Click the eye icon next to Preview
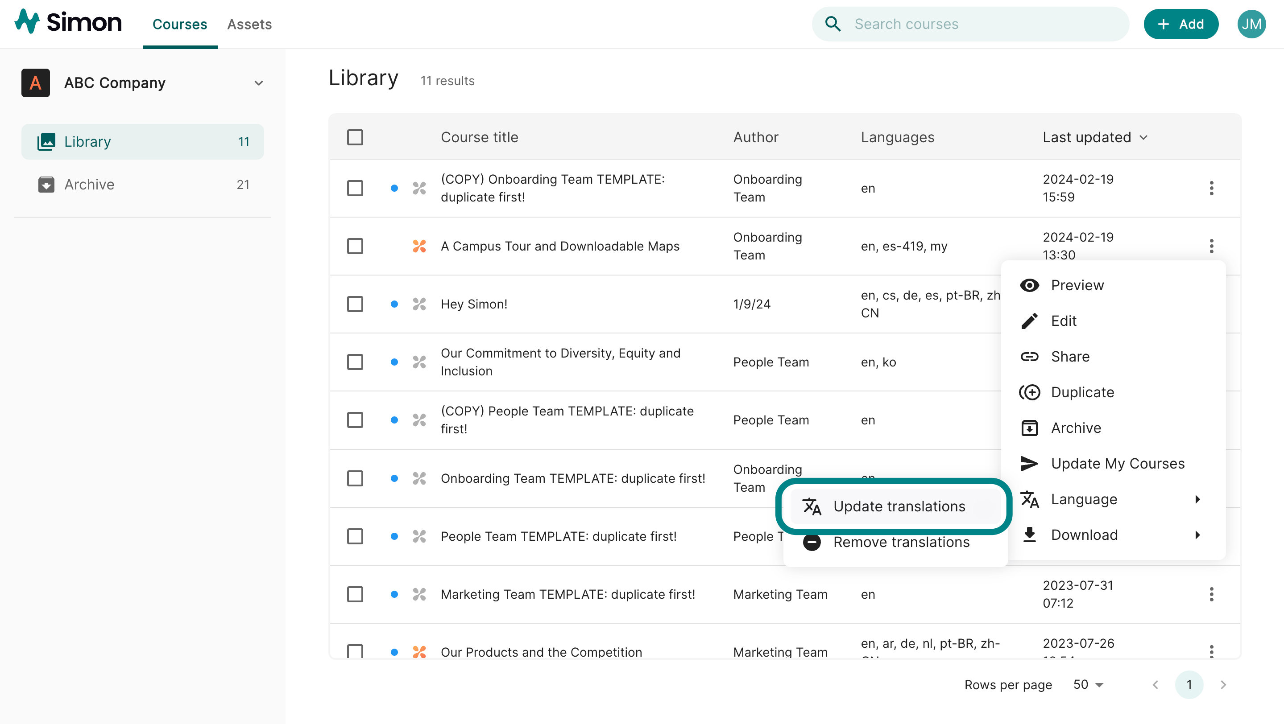This screenshot has width=1284, height=724. tap(1030, 285)
